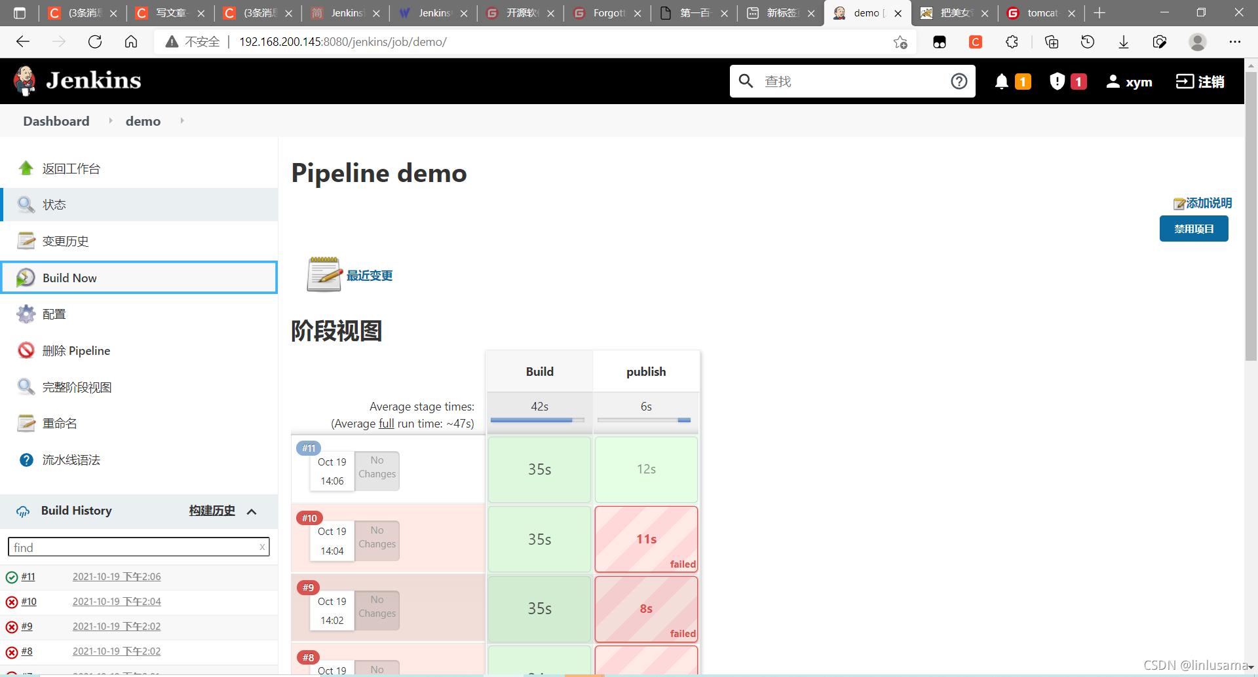This screenshot has width=1258, height=677.
Task: Switch to the Forgot browser tab
Action: [607, 13]
